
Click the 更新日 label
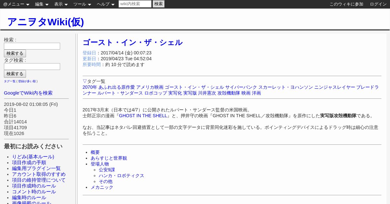[89, 59]
